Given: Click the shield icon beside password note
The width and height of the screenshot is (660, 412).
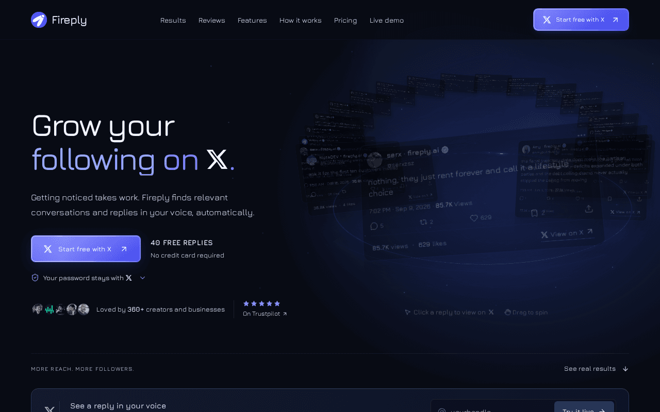Looking at the screenshot, I should pyautogui.click(x=35, y=278).
